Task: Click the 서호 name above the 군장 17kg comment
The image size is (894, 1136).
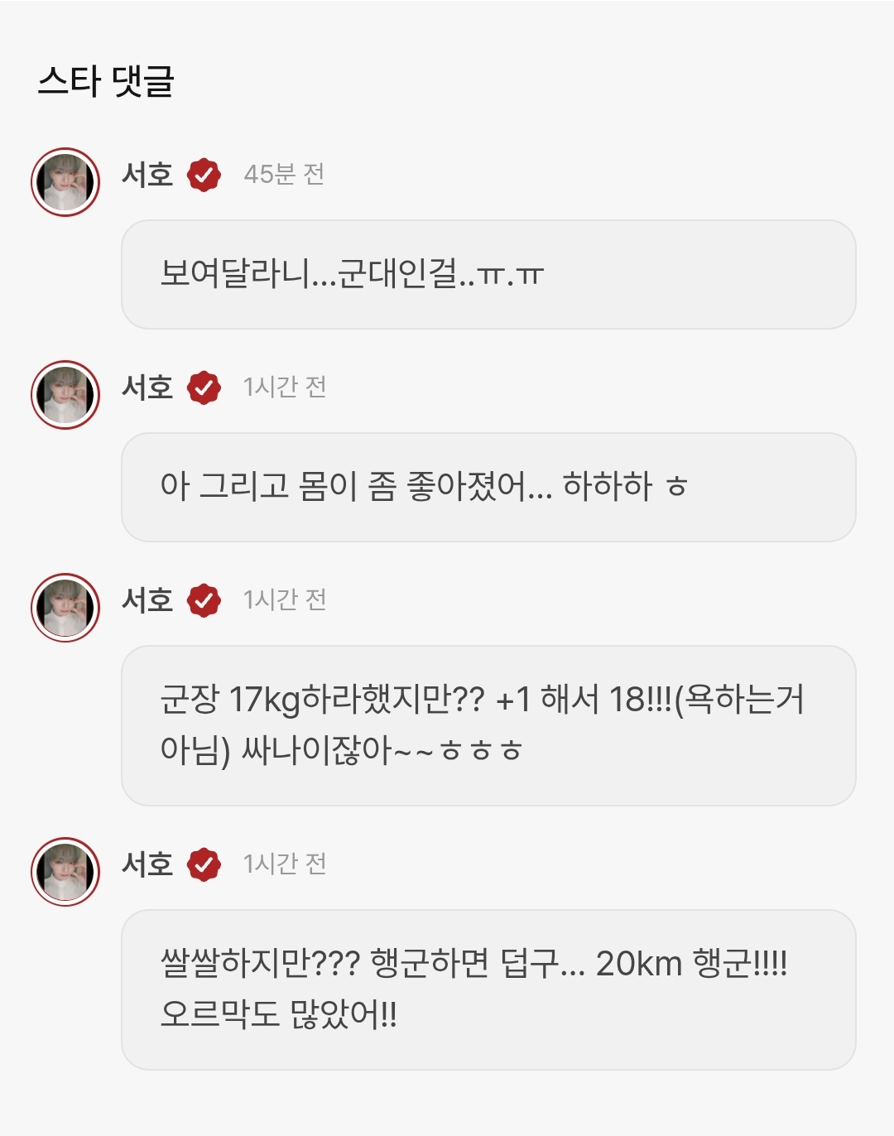Action: point(147,600)
